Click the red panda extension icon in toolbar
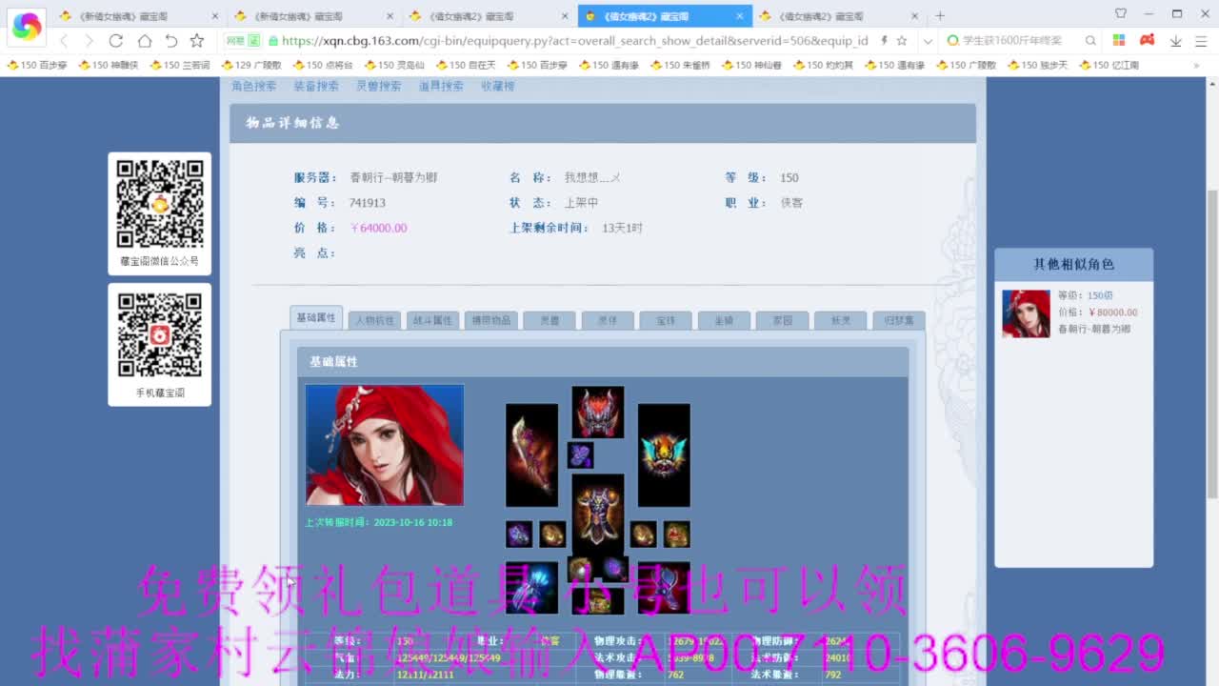Image resolution: width=1219 pixels, height=686 pixels. pos(1147,40)
